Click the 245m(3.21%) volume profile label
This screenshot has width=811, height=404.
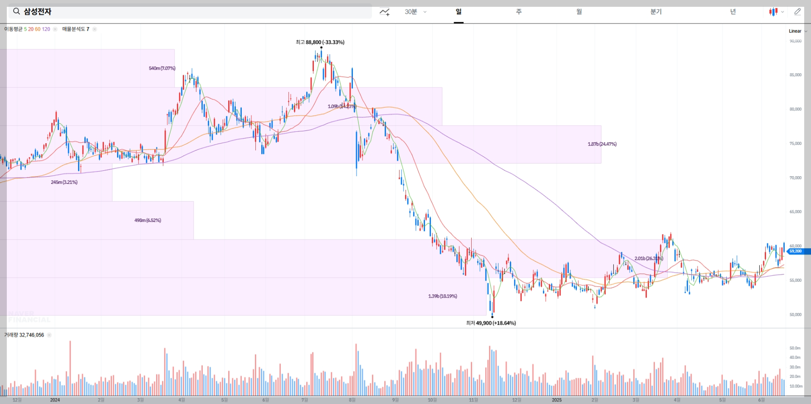[x=64, y=182]
